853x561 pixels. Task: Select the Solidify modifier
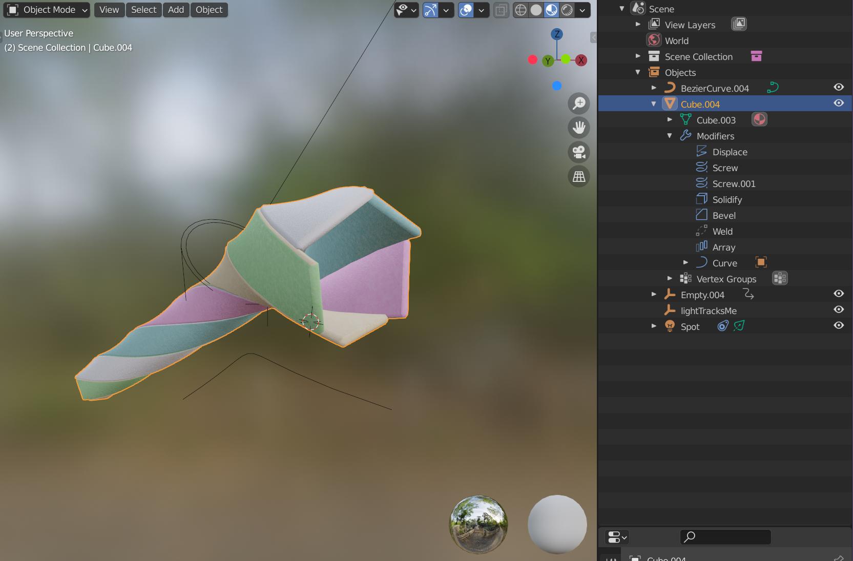(x=727, y=199)
